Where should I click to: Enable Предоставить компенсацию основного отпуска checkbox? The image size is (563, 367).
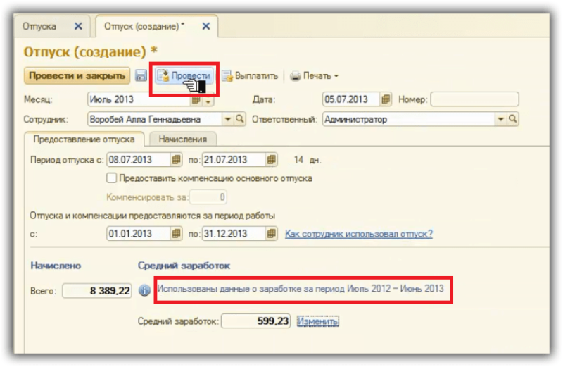point(112,178)
